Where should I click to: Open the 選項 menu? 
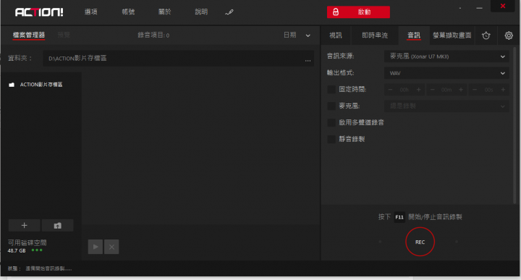(90, 12)
